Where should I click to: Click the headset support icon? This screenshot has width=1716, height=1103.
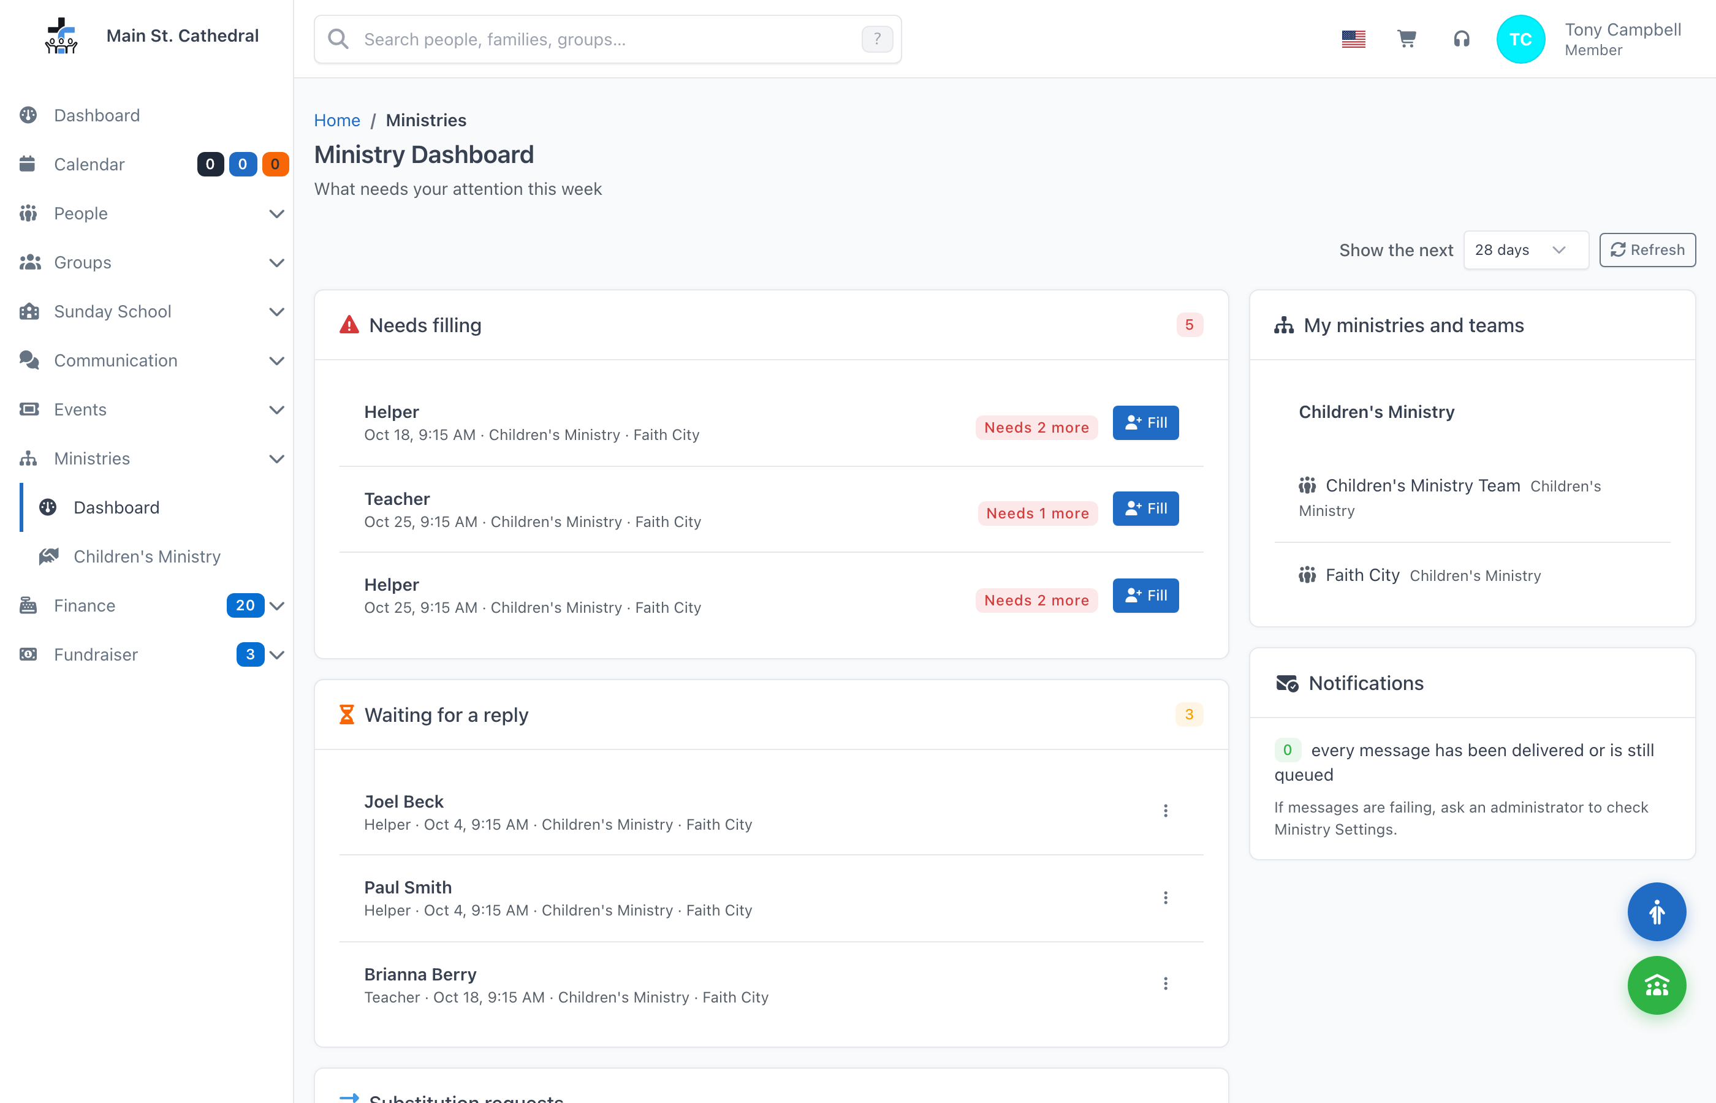click(1461, 39)
